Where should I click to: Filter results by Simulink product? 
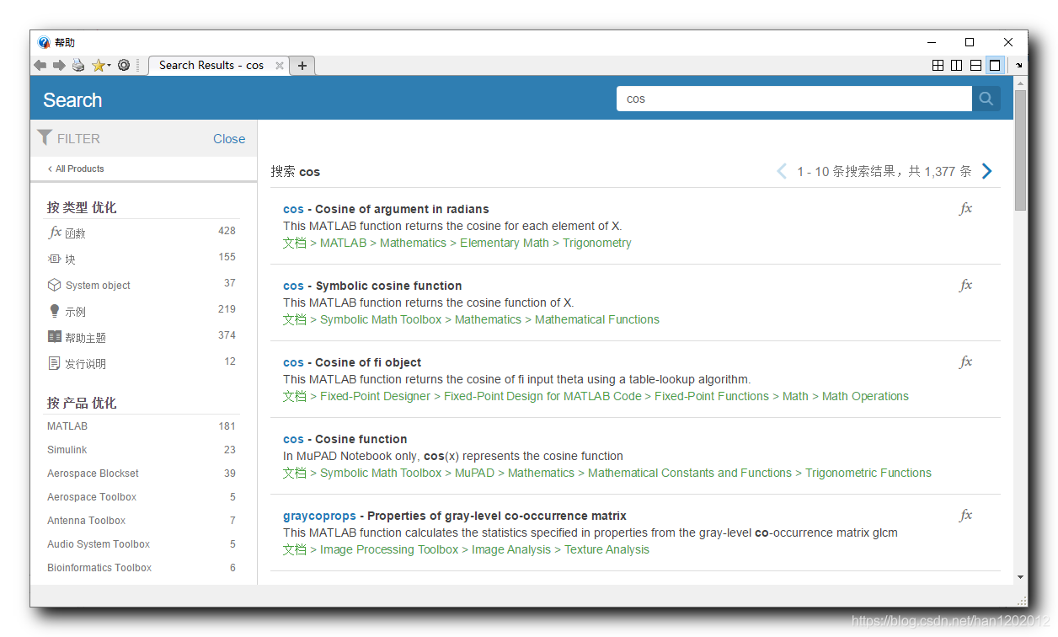(67, 450)
